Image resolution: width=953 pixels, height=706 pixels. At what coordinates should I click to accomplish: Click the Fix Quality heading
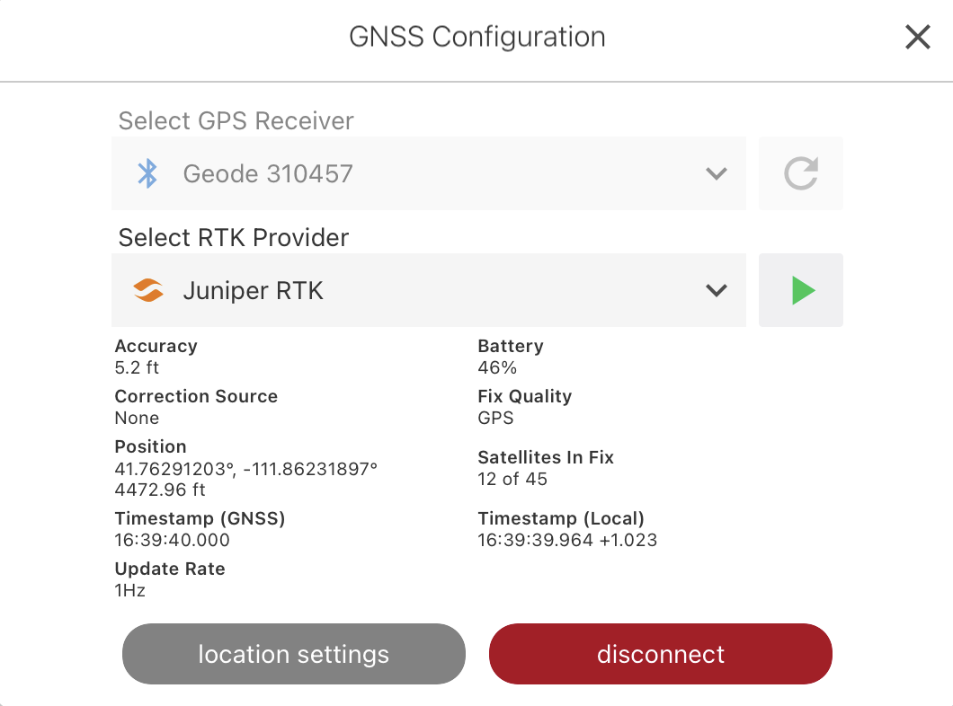click(x=524, y=396)
